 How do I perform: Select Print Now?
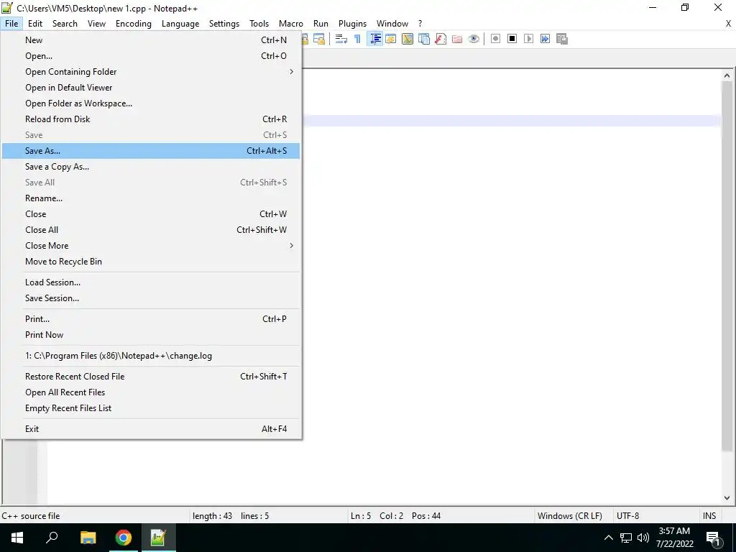151,335
